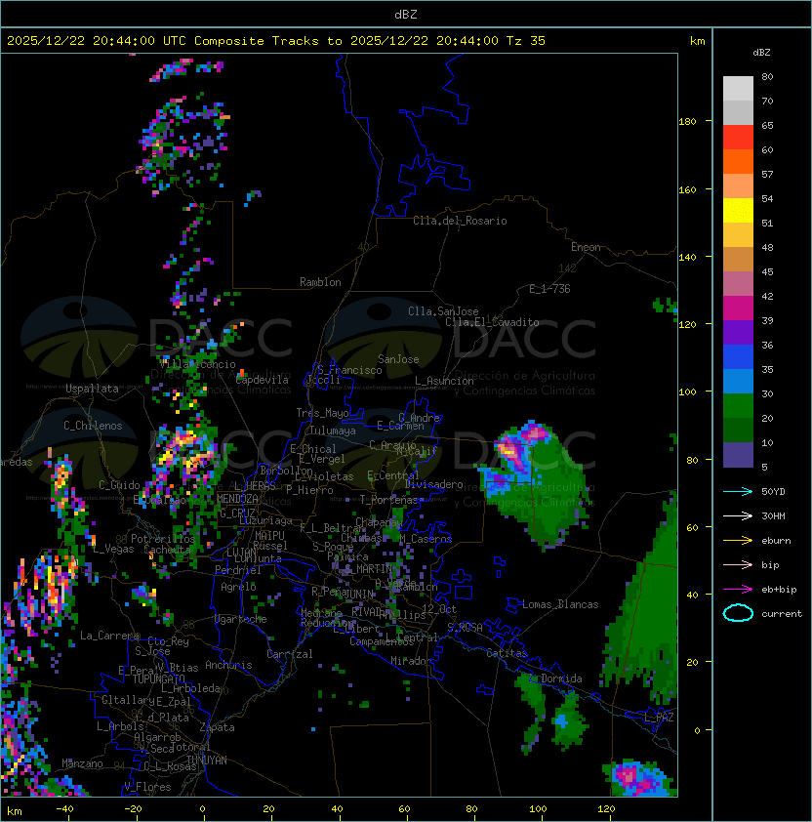This screenshot has width=812, height=822.
Task: Click the 'Carrizal' map label
Action: 290,654
